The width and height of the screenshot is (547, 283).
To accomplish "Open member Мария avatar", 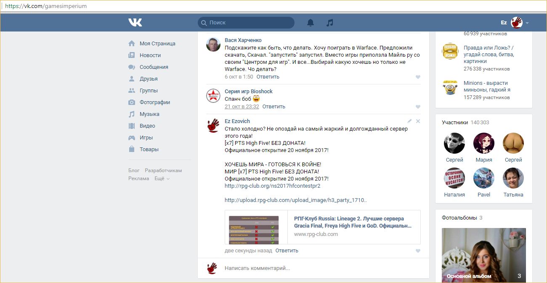I will point(484,143).
